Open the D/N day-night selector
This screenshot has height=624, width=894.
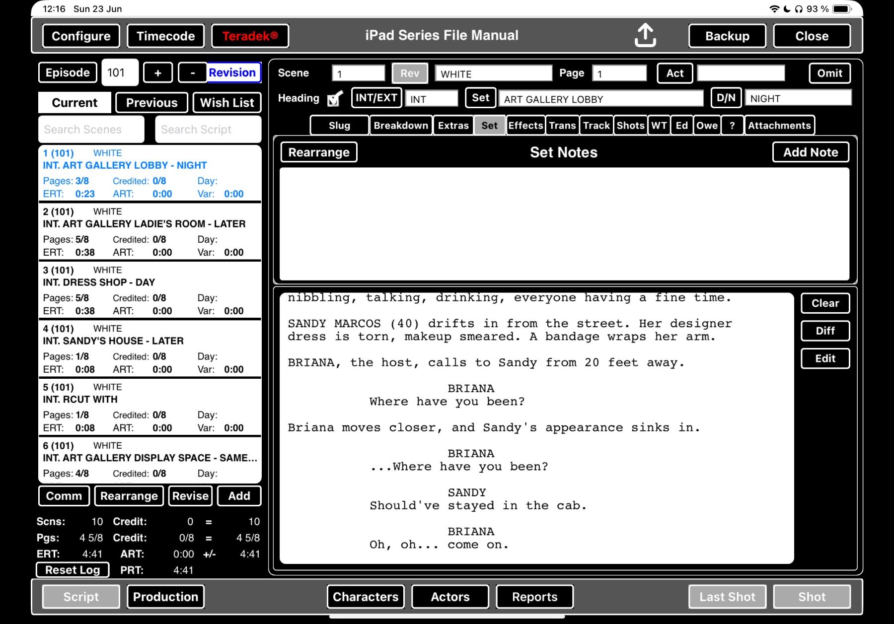tap(726, 98)
